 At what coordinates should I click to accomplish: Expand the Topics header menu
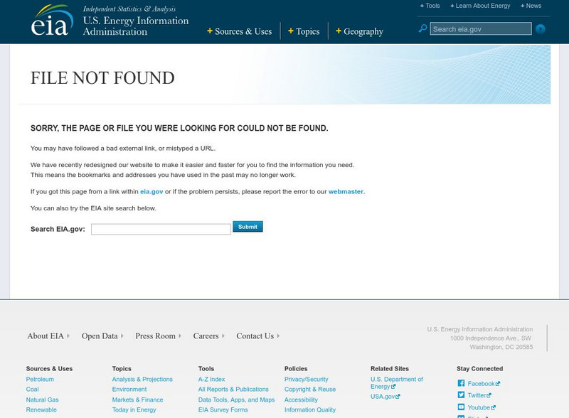(x=304, y=31)
